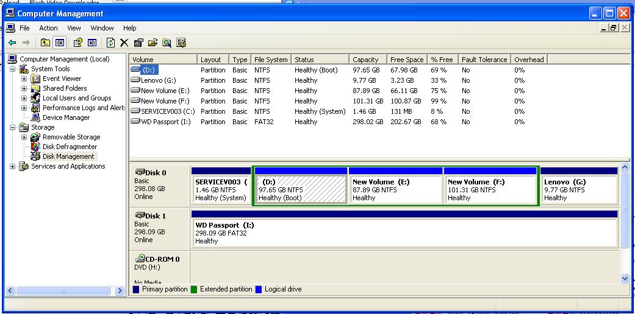Image resolution: width=635 pixels, height=314 pixels.
Task: Click the Services and Applications icon
Action: [24, 166]
